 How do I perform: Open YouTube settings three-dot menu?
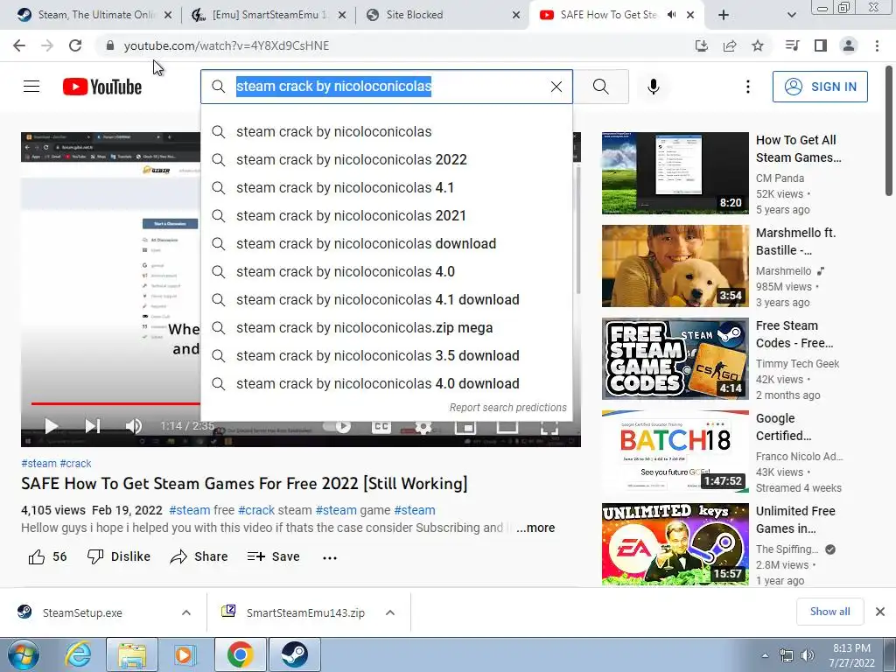point(748,87)
